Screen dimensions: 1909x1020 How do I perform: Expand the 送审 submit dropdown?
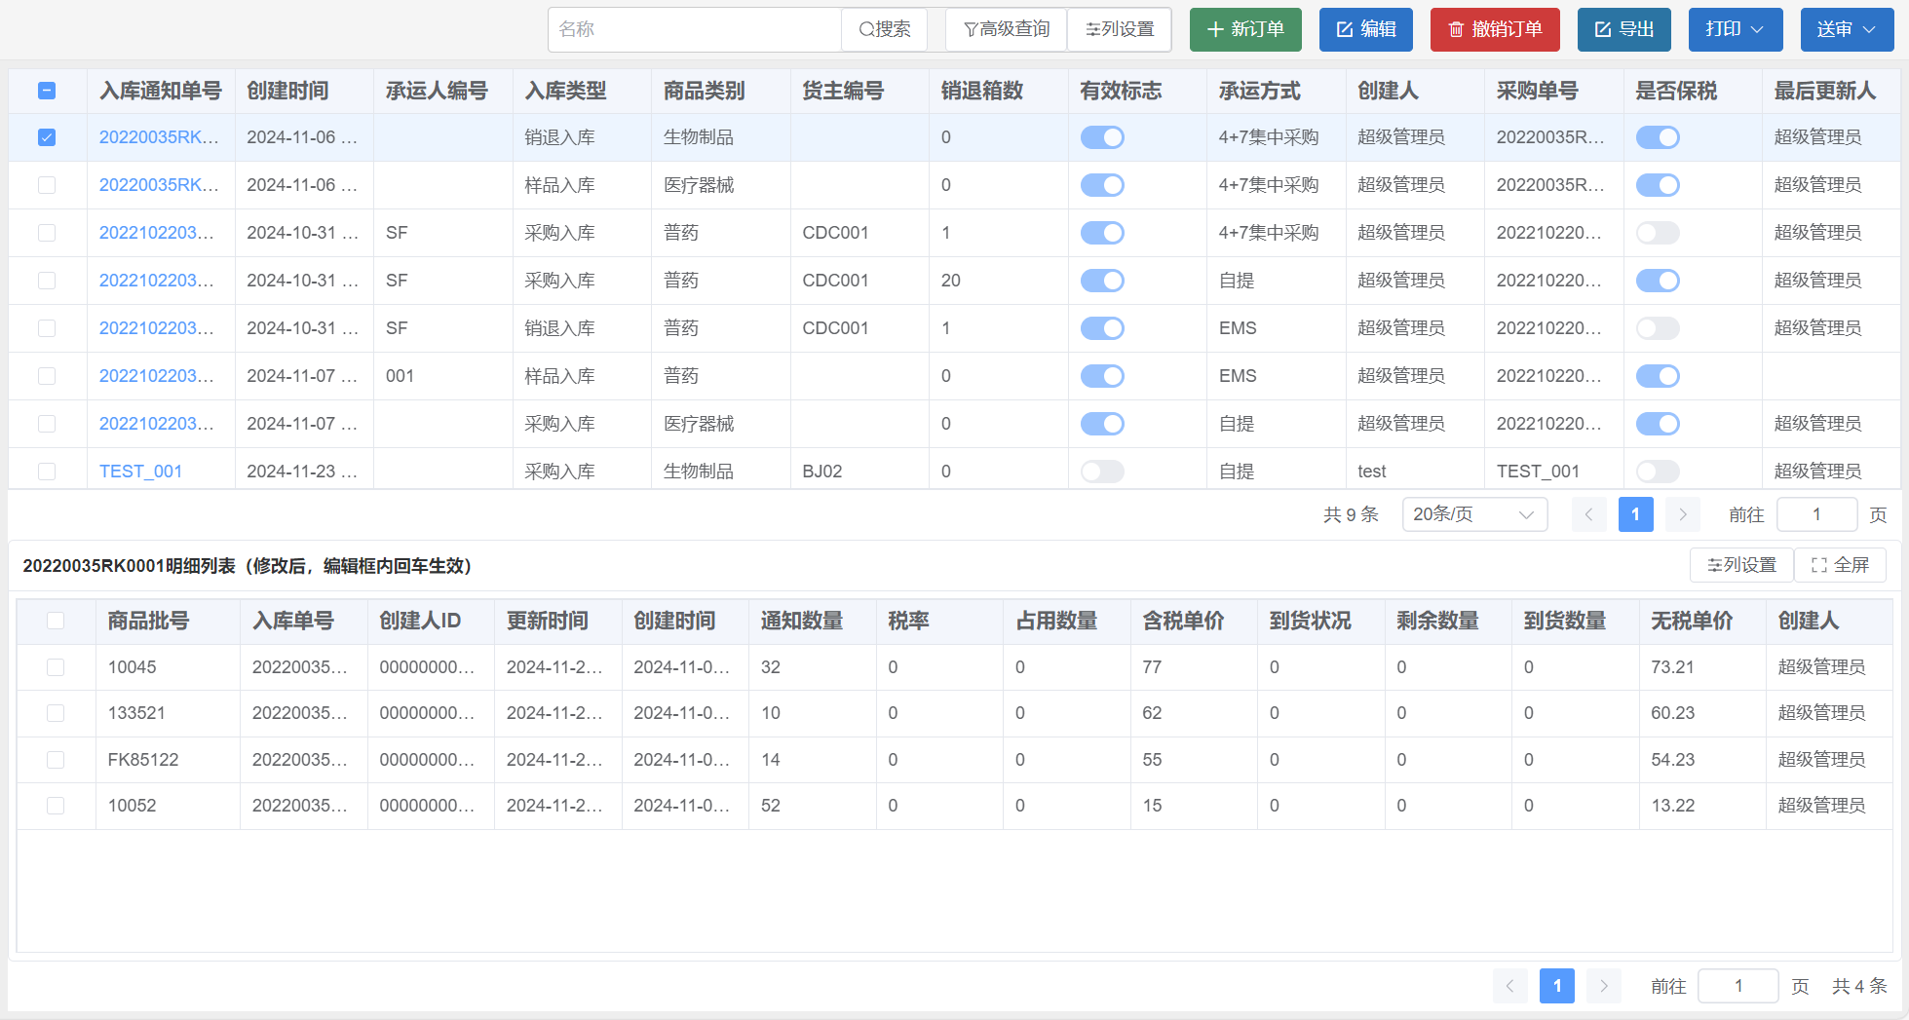pyautogui.click(x=1847, y=29)
